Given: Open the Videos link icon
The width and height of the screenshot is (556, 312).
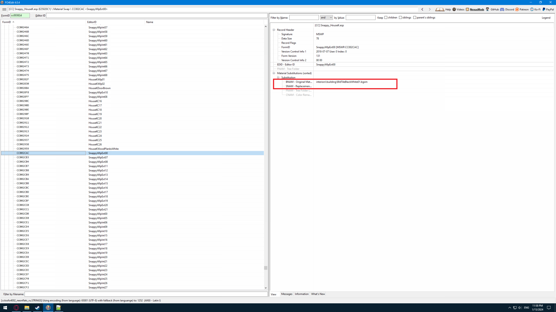Looking at the screenshot, I should [454, 9].
